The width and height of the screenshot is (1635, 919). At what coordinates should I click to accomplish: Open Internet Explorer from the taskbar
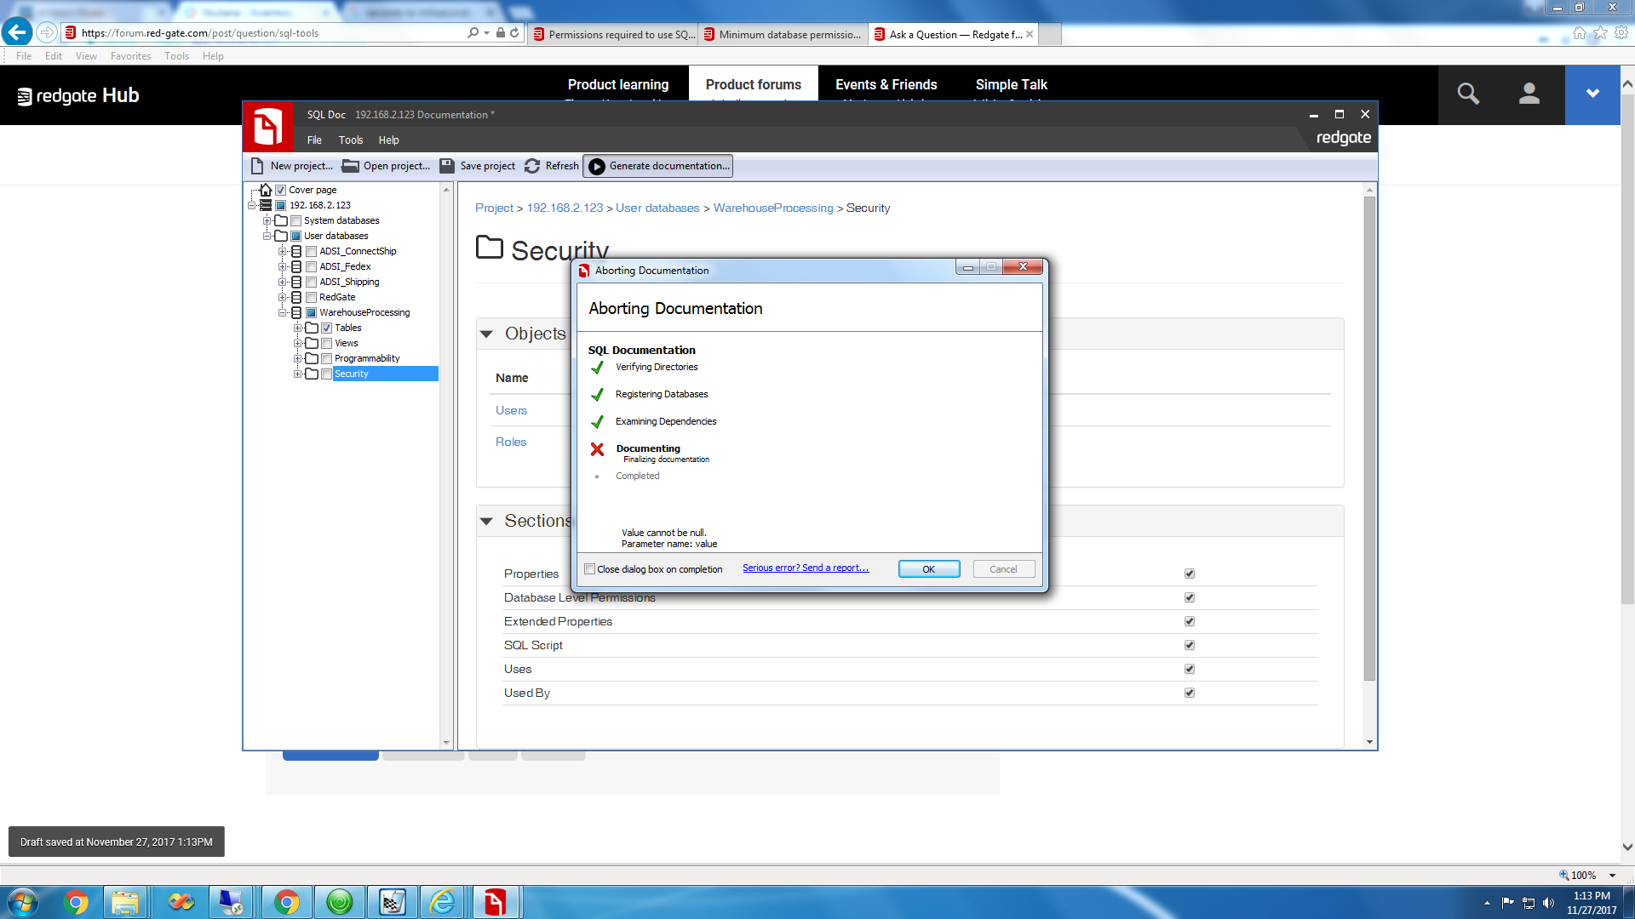[x=443, y=902]
